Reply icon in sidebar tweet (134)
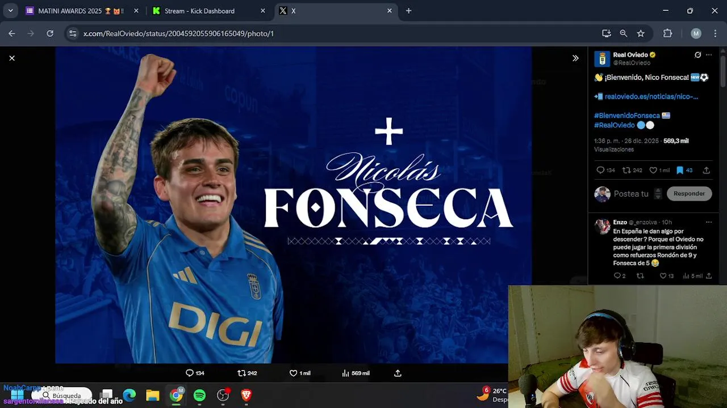 pyautogui.click(x=600, y=170)
